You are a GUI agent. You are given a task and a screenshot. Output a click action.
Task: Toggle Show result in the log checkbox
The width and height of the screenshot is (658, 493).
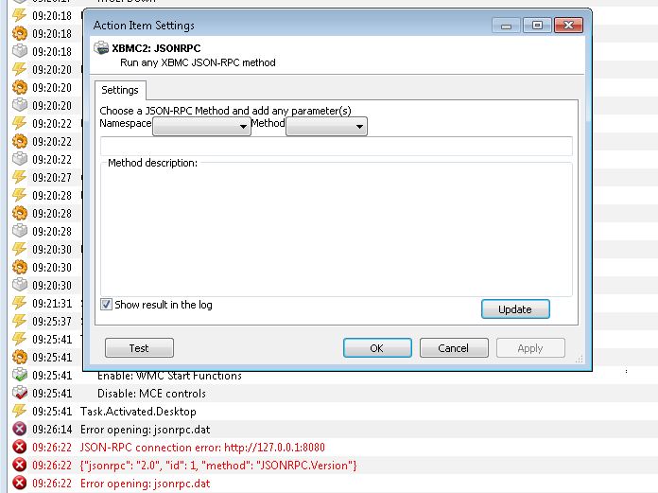[x=106, y=305]
